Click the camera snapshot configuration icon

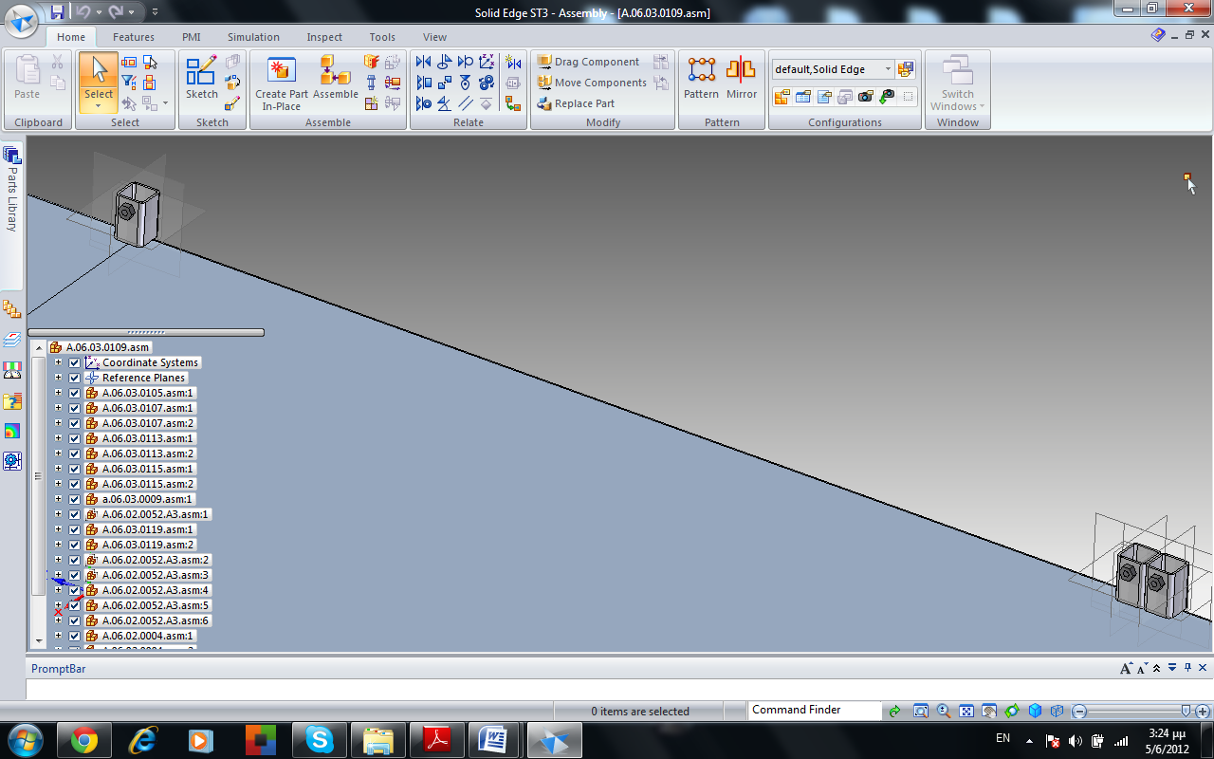point(865,96)
